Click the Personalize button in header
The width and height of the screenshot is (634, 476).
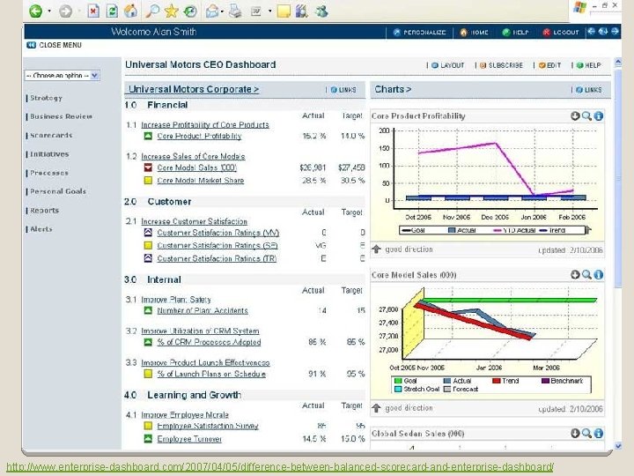[x=419, y=32]
